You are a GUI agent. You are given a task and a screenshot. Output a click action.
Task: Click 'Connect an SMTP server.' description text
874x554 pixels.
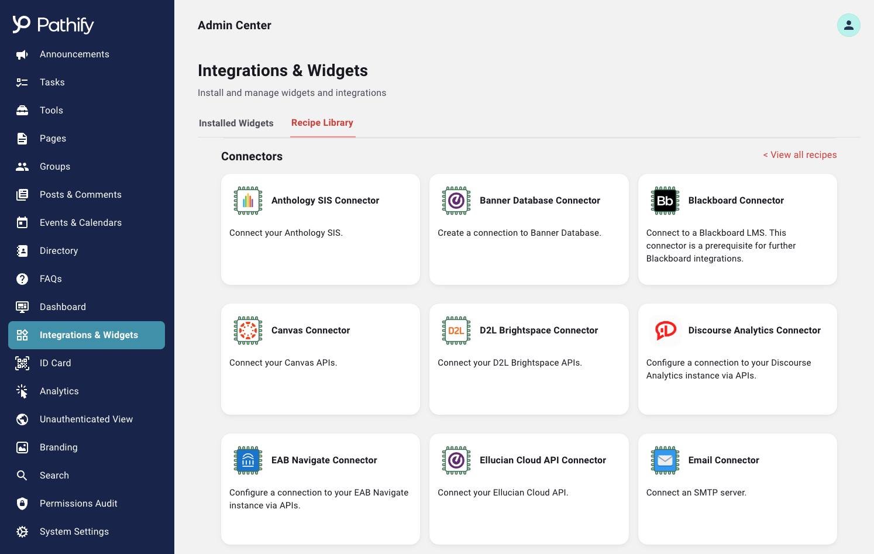[x=696, y=493]
